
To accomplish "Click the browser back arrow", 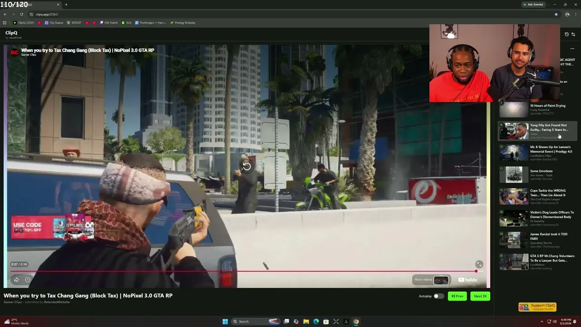I will (5, 14).
